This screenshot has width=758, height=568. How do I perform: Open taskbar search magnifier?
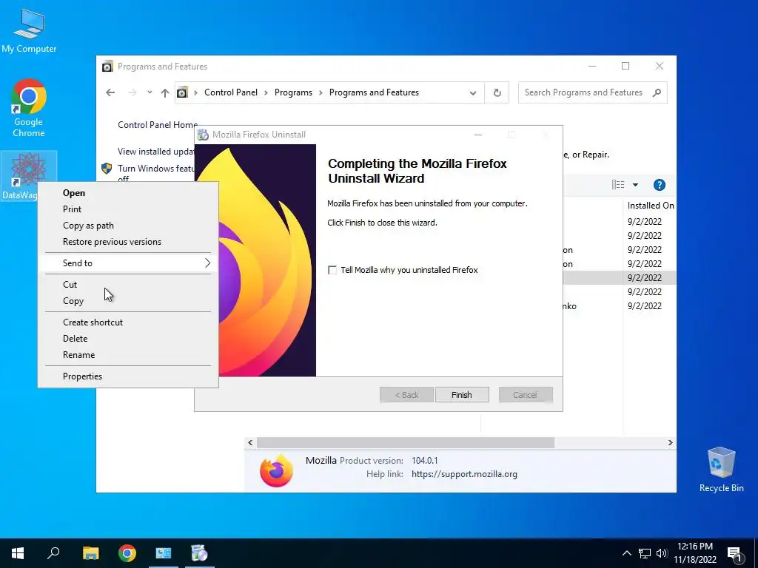click(x=53, y=553)
